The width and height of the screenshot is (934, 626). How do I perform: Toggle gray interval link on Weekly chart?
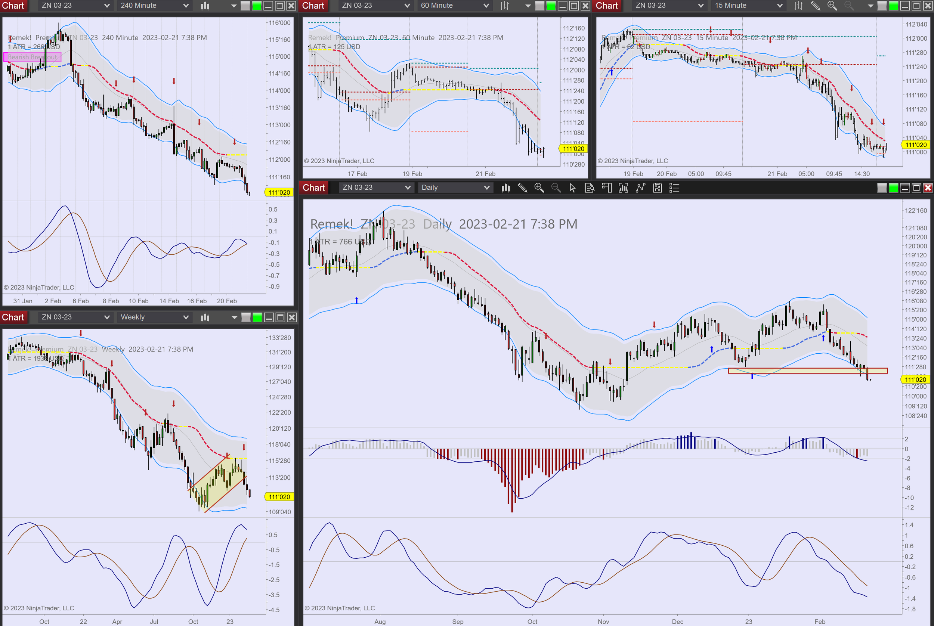246,317
